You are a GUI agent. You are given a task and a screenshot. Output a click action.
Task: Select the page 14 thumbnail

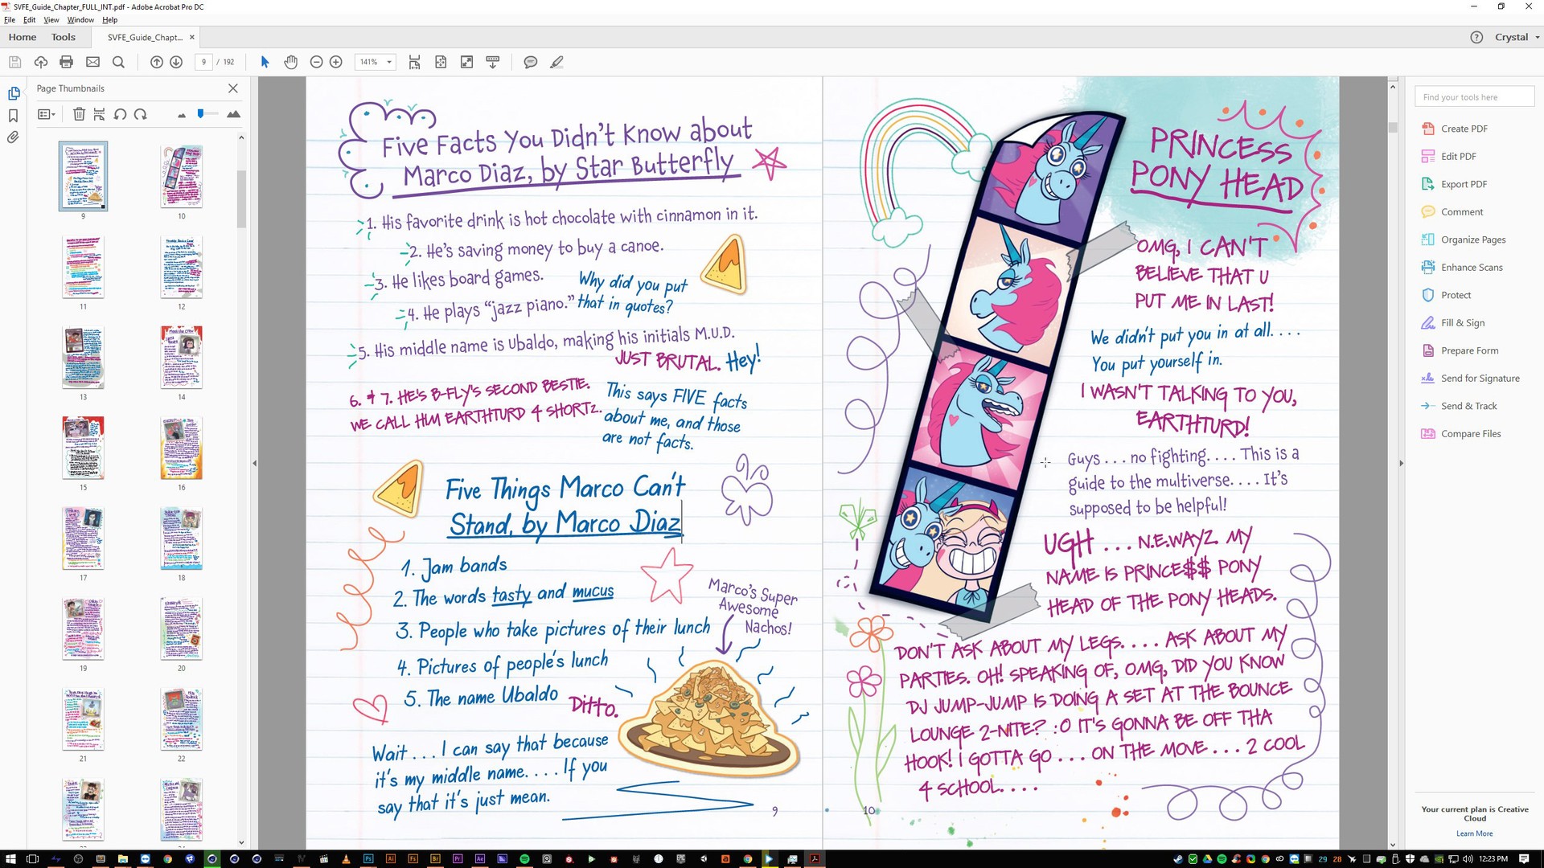tap(181, 357)
